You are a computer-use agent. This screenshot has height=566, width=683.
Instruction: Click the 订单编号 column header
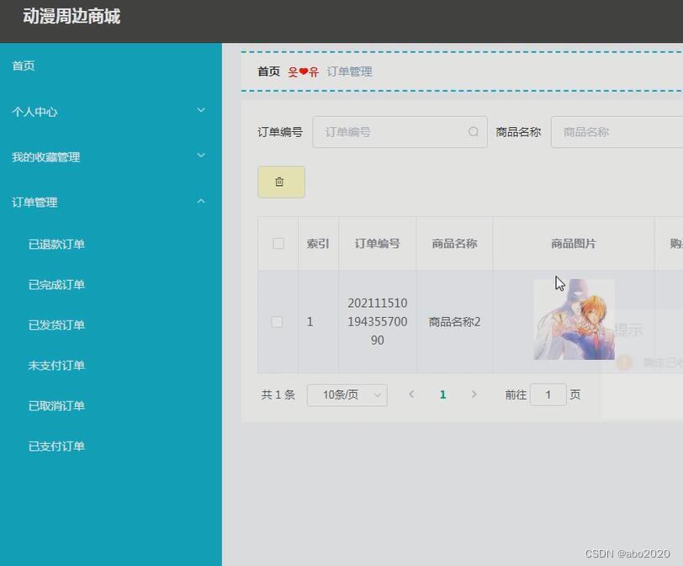coord(377,243)
